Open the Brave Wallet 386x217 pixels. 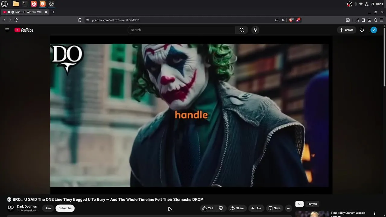tap(369, 20)
